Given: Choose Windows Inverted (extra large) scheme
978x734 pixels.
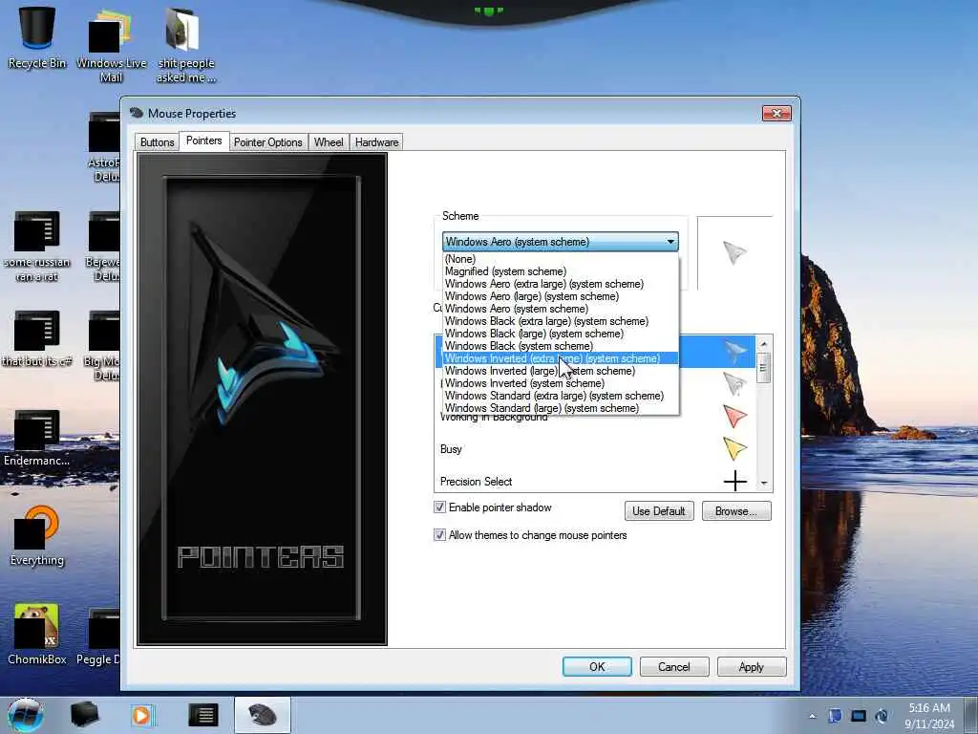Looking at the screenshot, I should click(560, 358).
